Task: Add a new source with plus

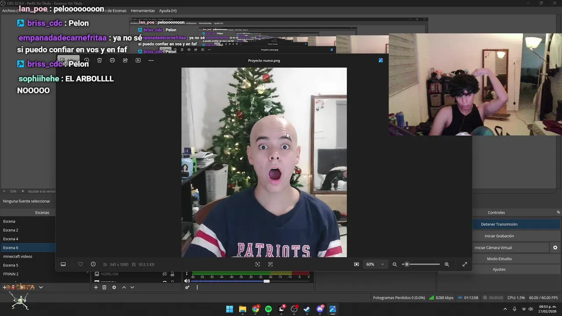Action: click(x=96, y=287)
